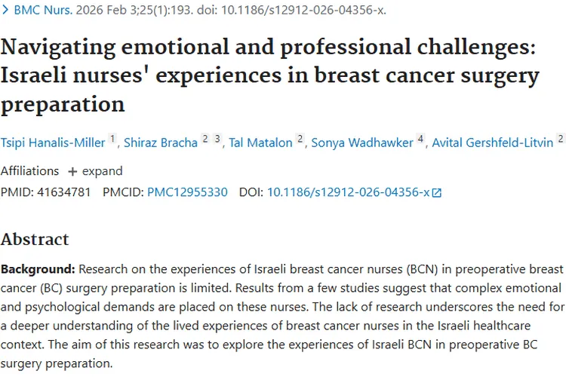Image resolution: width=566 pixels, height=377 pixels.
Task: Click affiliation superscript 2 after Gershfeld-Litvin
Action: (560, 139)
